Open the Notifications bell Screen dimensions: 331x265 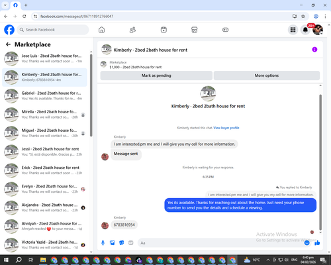305,30
